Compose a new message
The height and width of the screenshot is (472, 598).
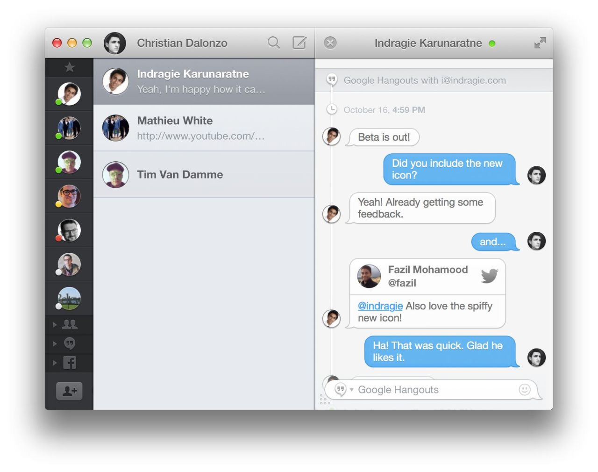(x=299, y=43)
